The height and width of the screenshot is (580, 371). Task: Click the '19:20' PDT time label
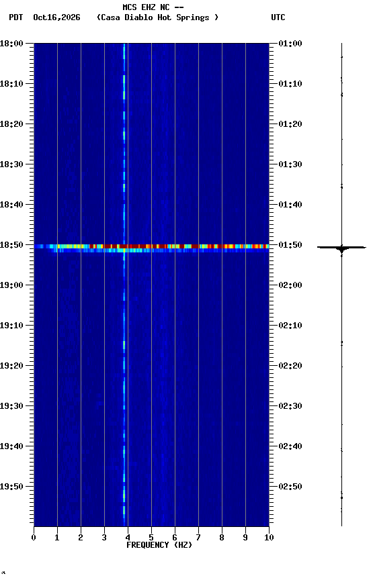click(x=11, y=366)
